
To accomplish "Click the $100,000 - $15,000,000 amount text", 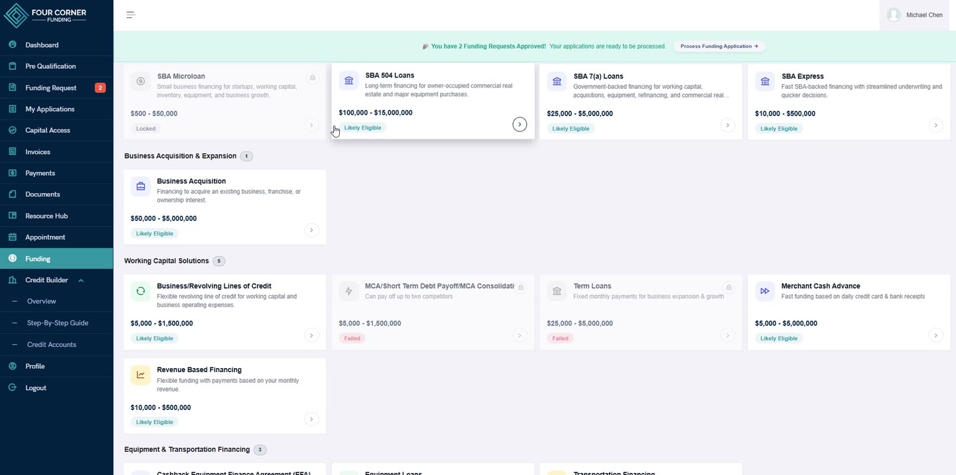I will (x=376, y=113).
